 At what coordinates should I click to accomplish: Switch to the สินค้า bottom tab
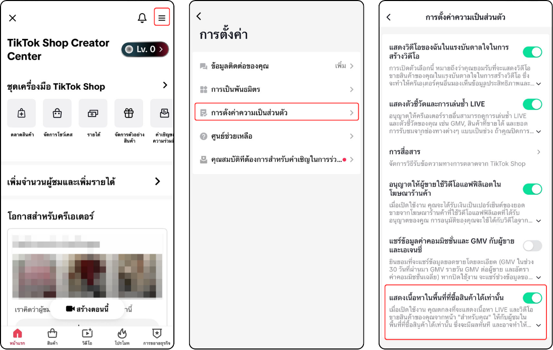click(x=52, y=336)
